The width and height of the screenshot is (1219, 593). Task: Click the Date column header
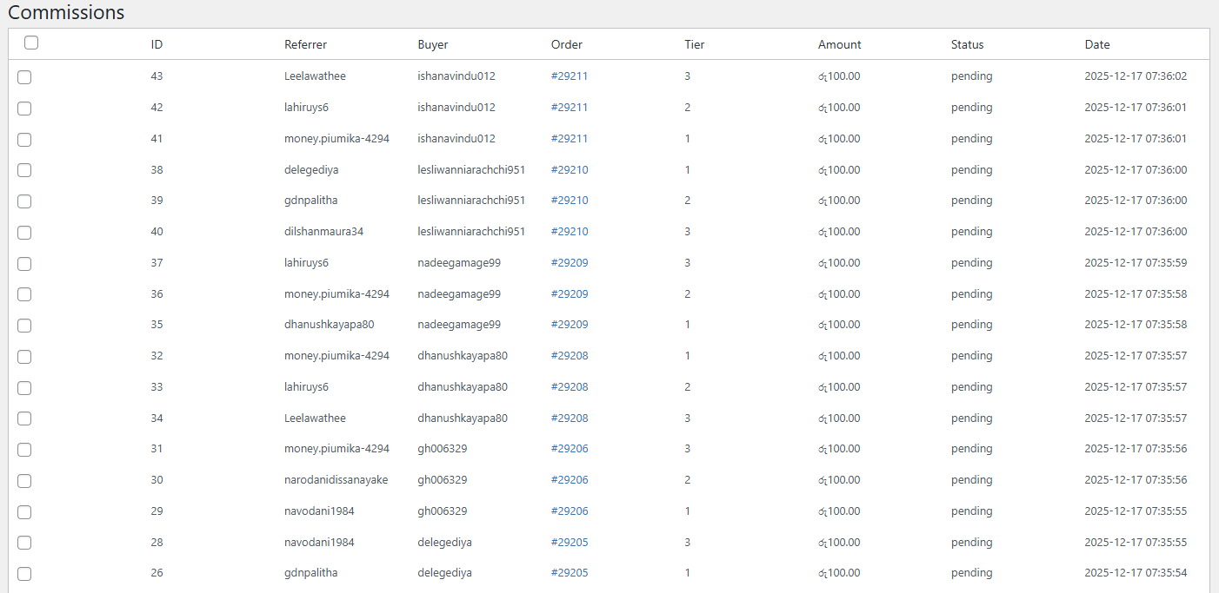click(1096, 44)
